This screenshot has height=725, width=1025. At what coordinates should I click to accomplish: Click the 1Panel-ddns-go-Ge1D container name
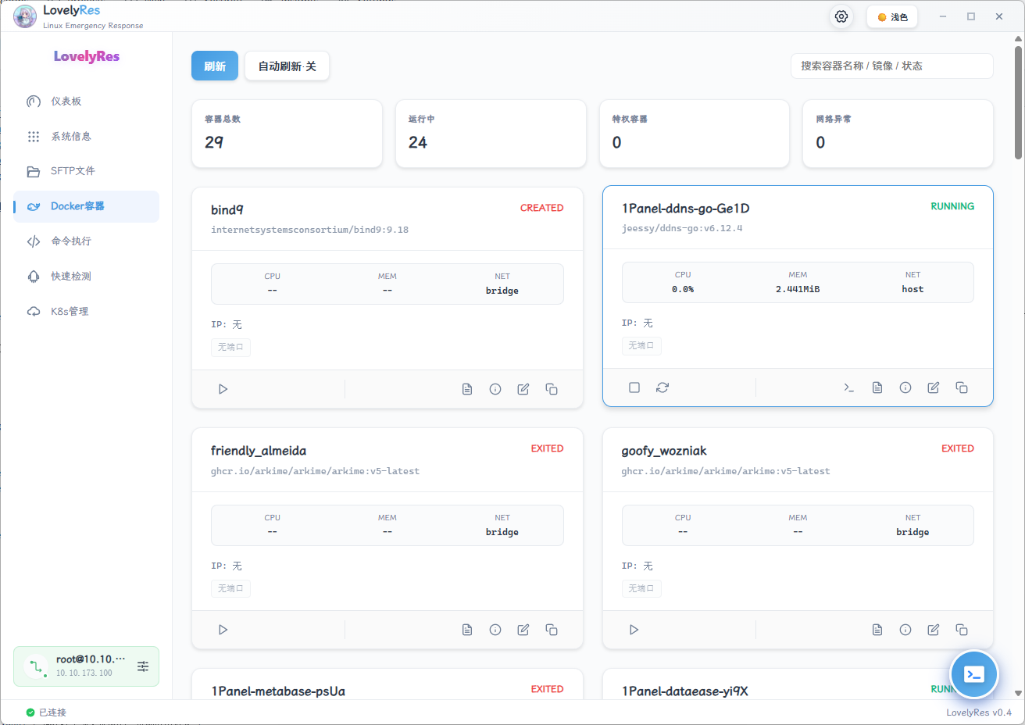[x=686, y=209]
